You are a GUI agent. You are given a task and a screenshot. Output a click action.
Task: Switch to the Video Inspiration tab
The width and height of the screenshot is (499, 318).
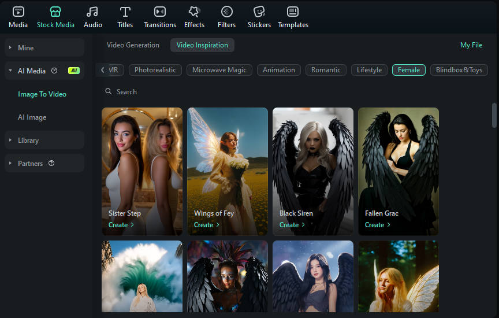click(x=202, y=45)
